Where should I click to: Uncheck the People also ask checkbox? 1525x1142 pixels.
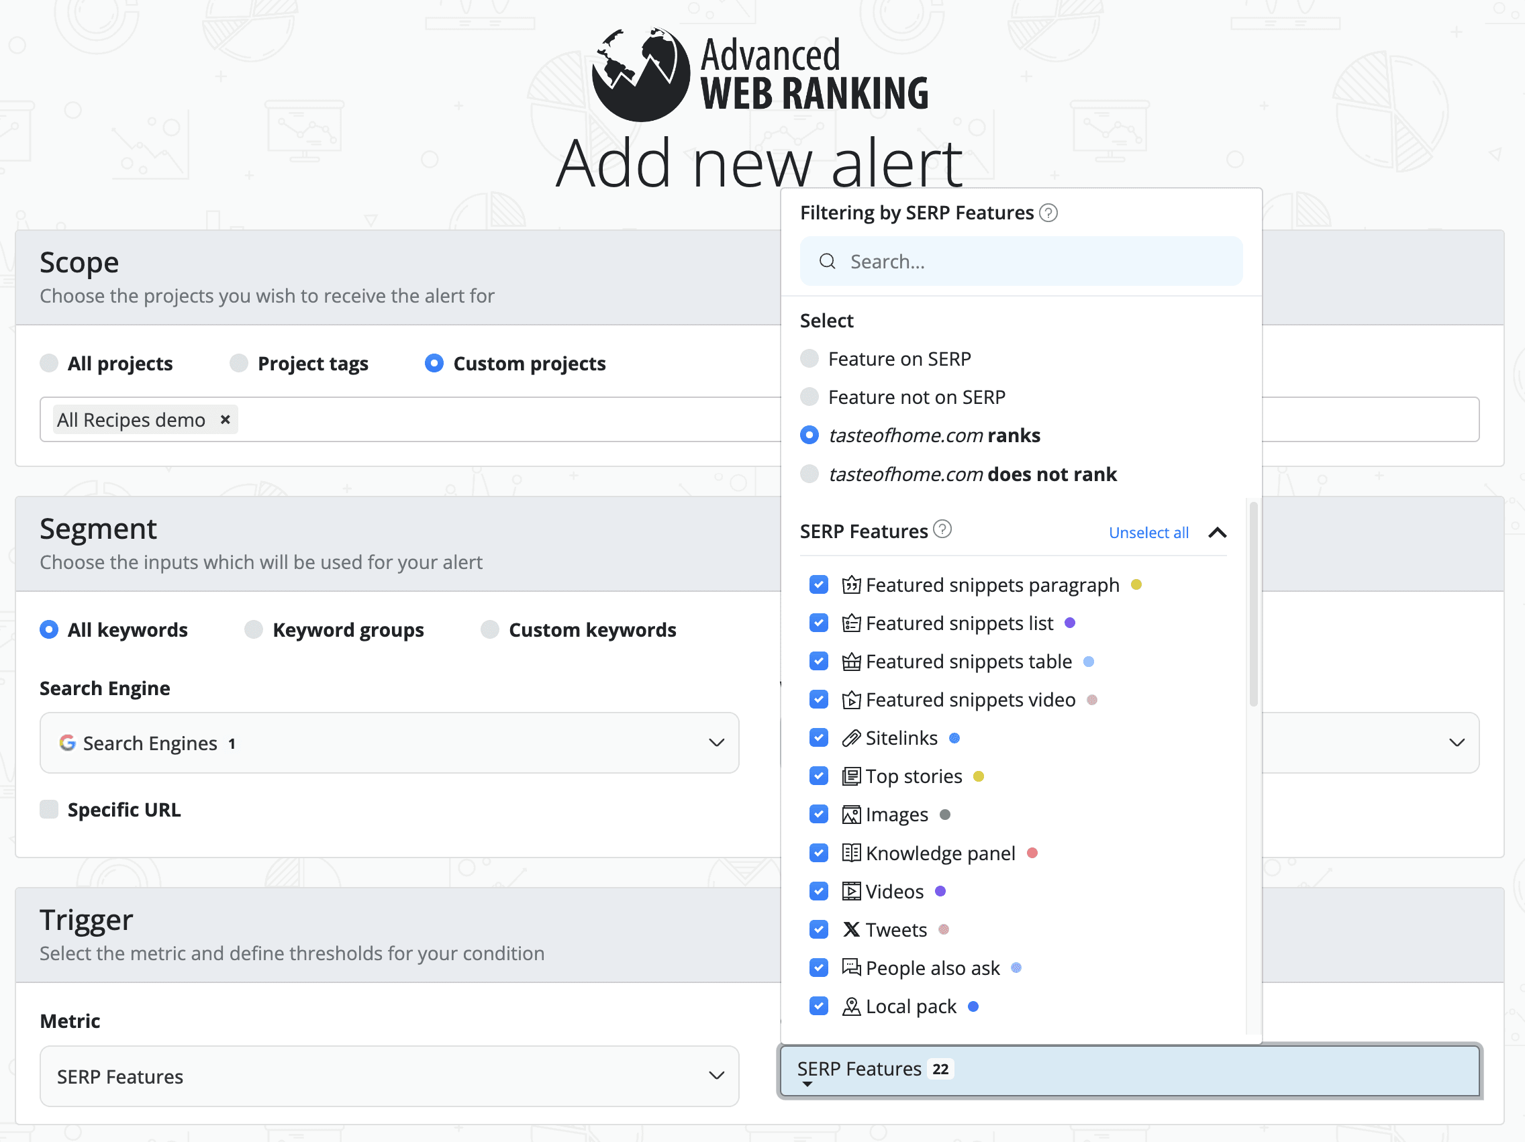click(x=818, y=968)
